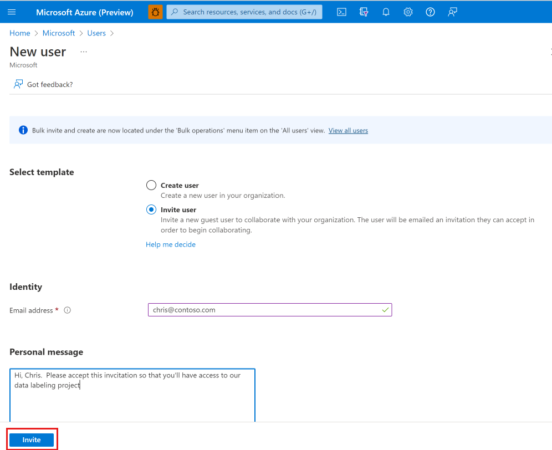Expand the Users breadcrumb chevron
The image size is (552, 450).
(x=112, y=33)
